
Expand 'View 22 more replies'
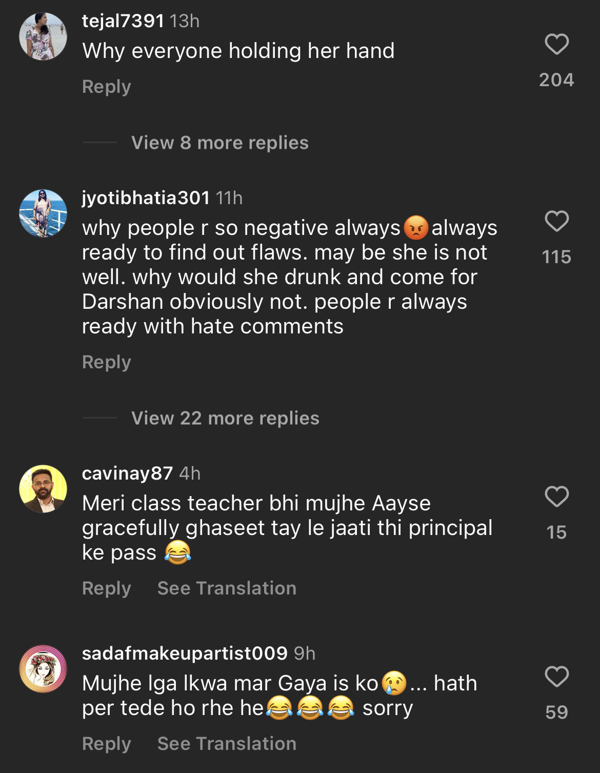tap(225, 418)
